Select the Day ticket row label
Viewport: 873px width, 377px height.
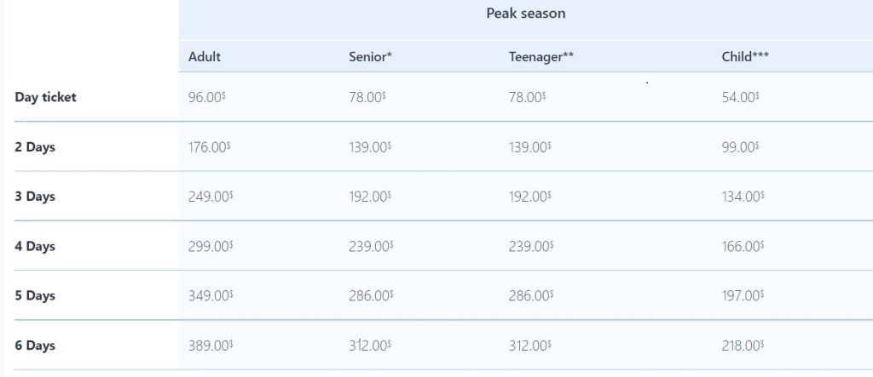point(45,97)
